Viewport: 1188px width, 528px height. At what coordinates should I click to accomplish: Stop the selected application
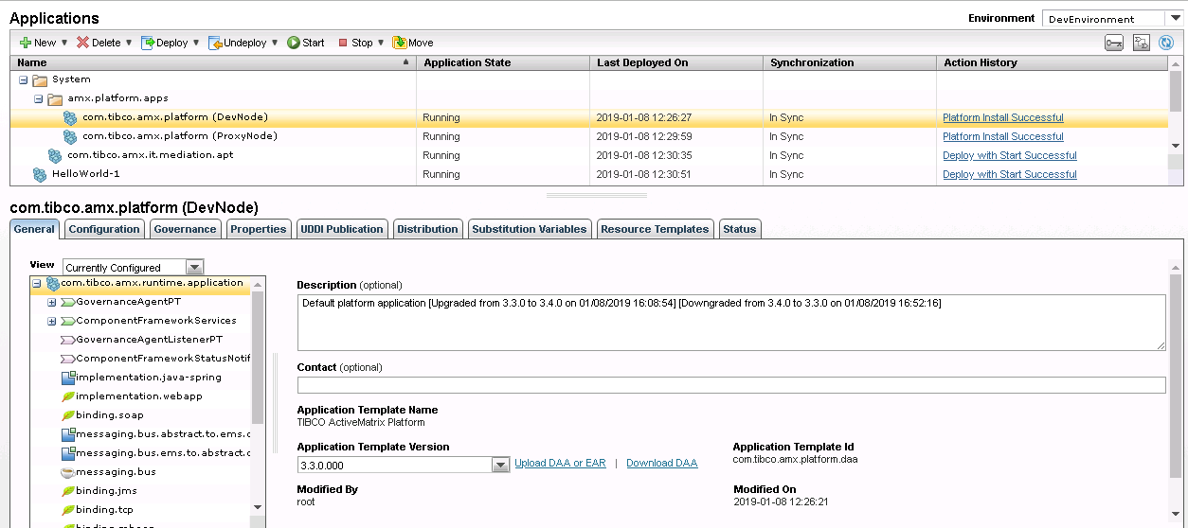[x=355, y=43]
